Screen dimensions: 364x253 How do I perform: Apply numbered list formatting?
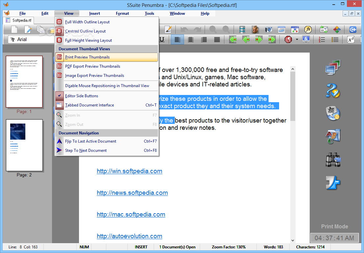click(x=322, y=40)
